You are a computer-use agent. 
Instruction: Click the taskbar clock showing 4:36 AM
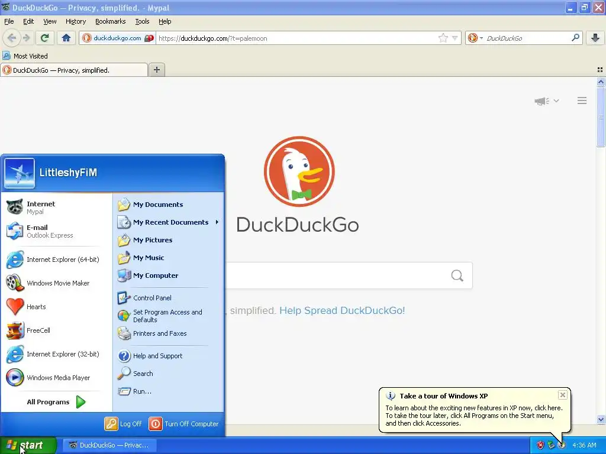pyautogui.click(x=584, y=445)
